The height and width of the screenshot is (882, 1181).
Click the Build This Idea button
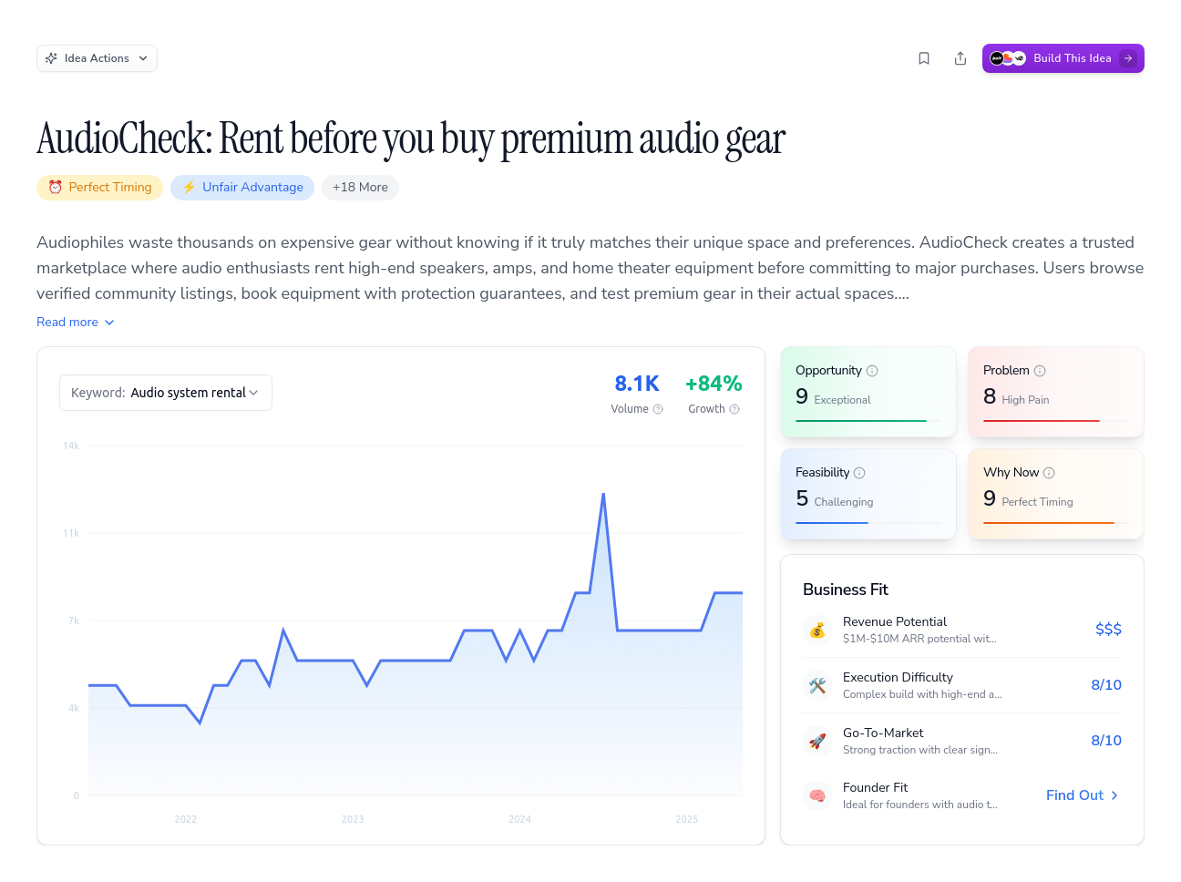tap(1063, 58)
